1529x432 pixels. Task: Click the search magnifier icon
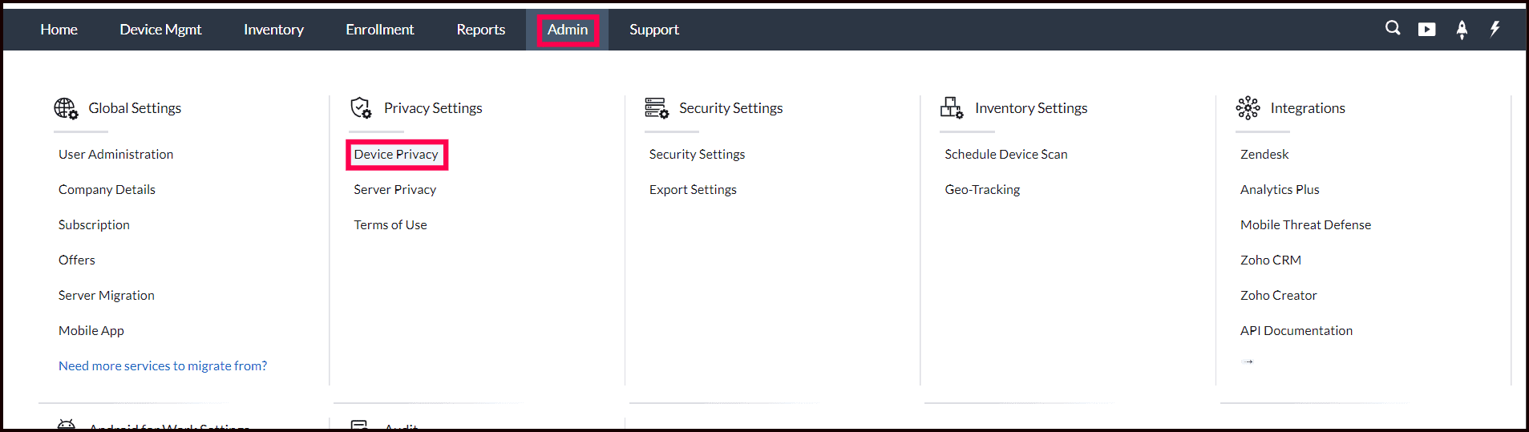pyautogui.click(x=1393, y=28)
